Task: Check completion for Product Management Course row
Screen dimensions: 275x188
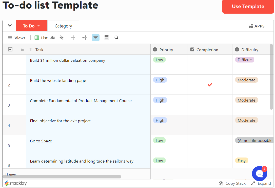Action: 210,105
